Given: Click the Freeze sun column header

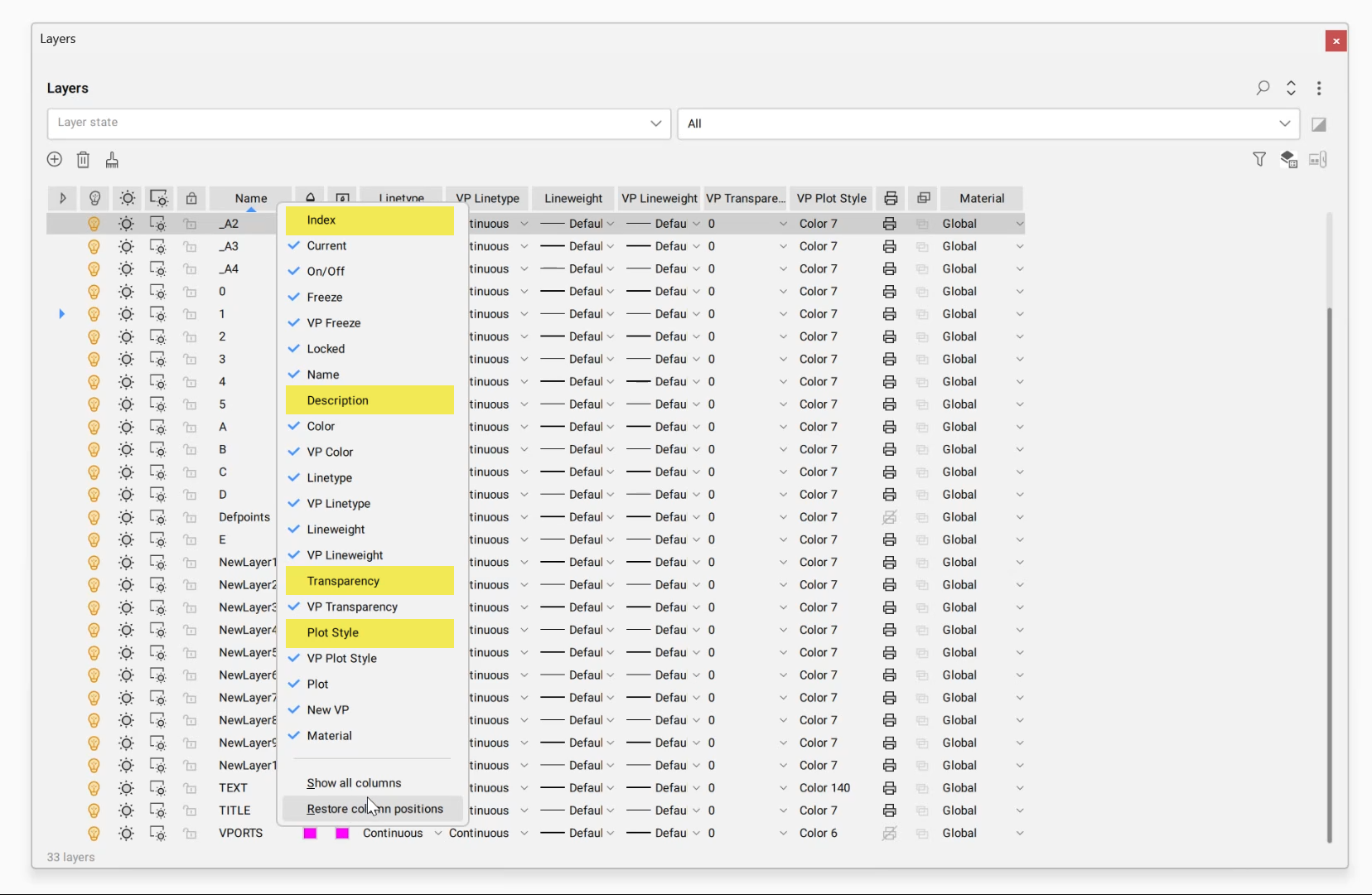Looking at the screenshot, I should (127, 198).
